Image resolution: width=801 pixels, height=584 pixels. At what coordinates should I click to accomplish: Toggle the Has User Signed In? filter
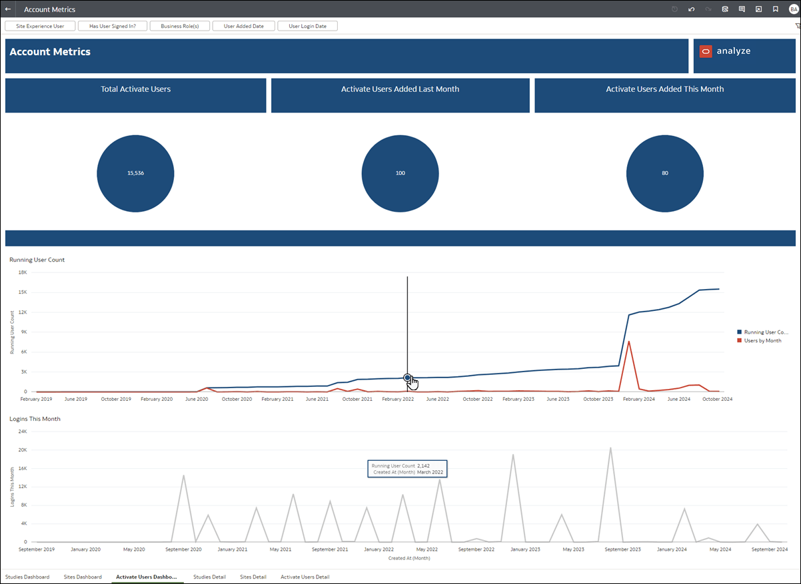click(x=112, y=25)
